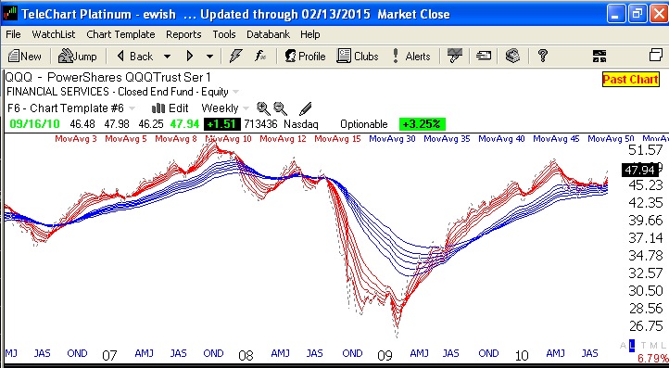669x368 pixels.
Task: Click the MovAvg 35 legend label
Action: [447, 139]
